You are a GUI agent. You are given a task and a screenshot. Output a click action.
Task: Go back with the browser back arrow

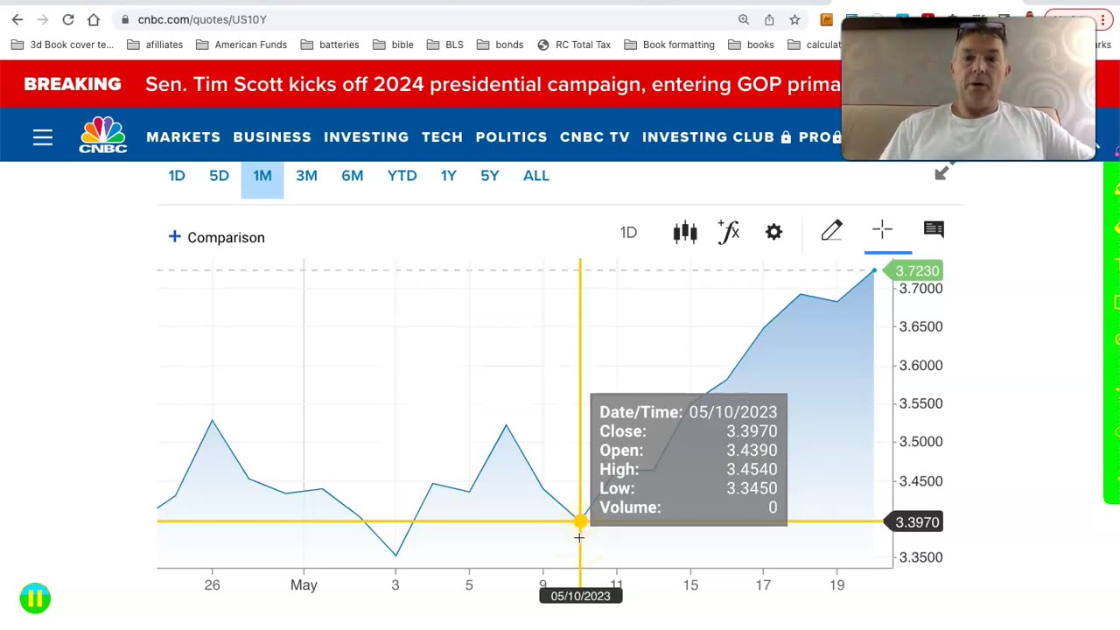17,19
